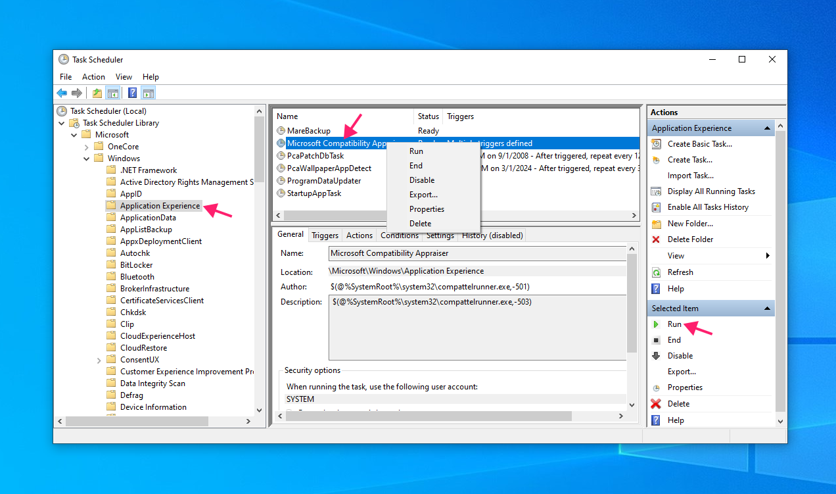Click the Forward arrow toolbar icon
This screenshot has height=494, width=836.
[77, 93]
